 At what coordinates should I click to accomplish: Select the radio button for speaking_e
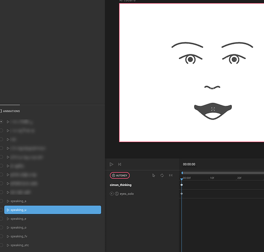[x=1, y=219]
